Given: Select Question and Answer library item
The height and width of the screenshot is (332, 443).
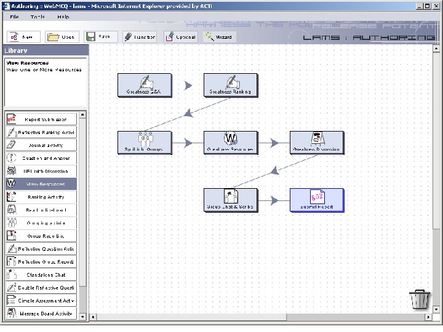Looking at the screenshot, I should 41,158.
